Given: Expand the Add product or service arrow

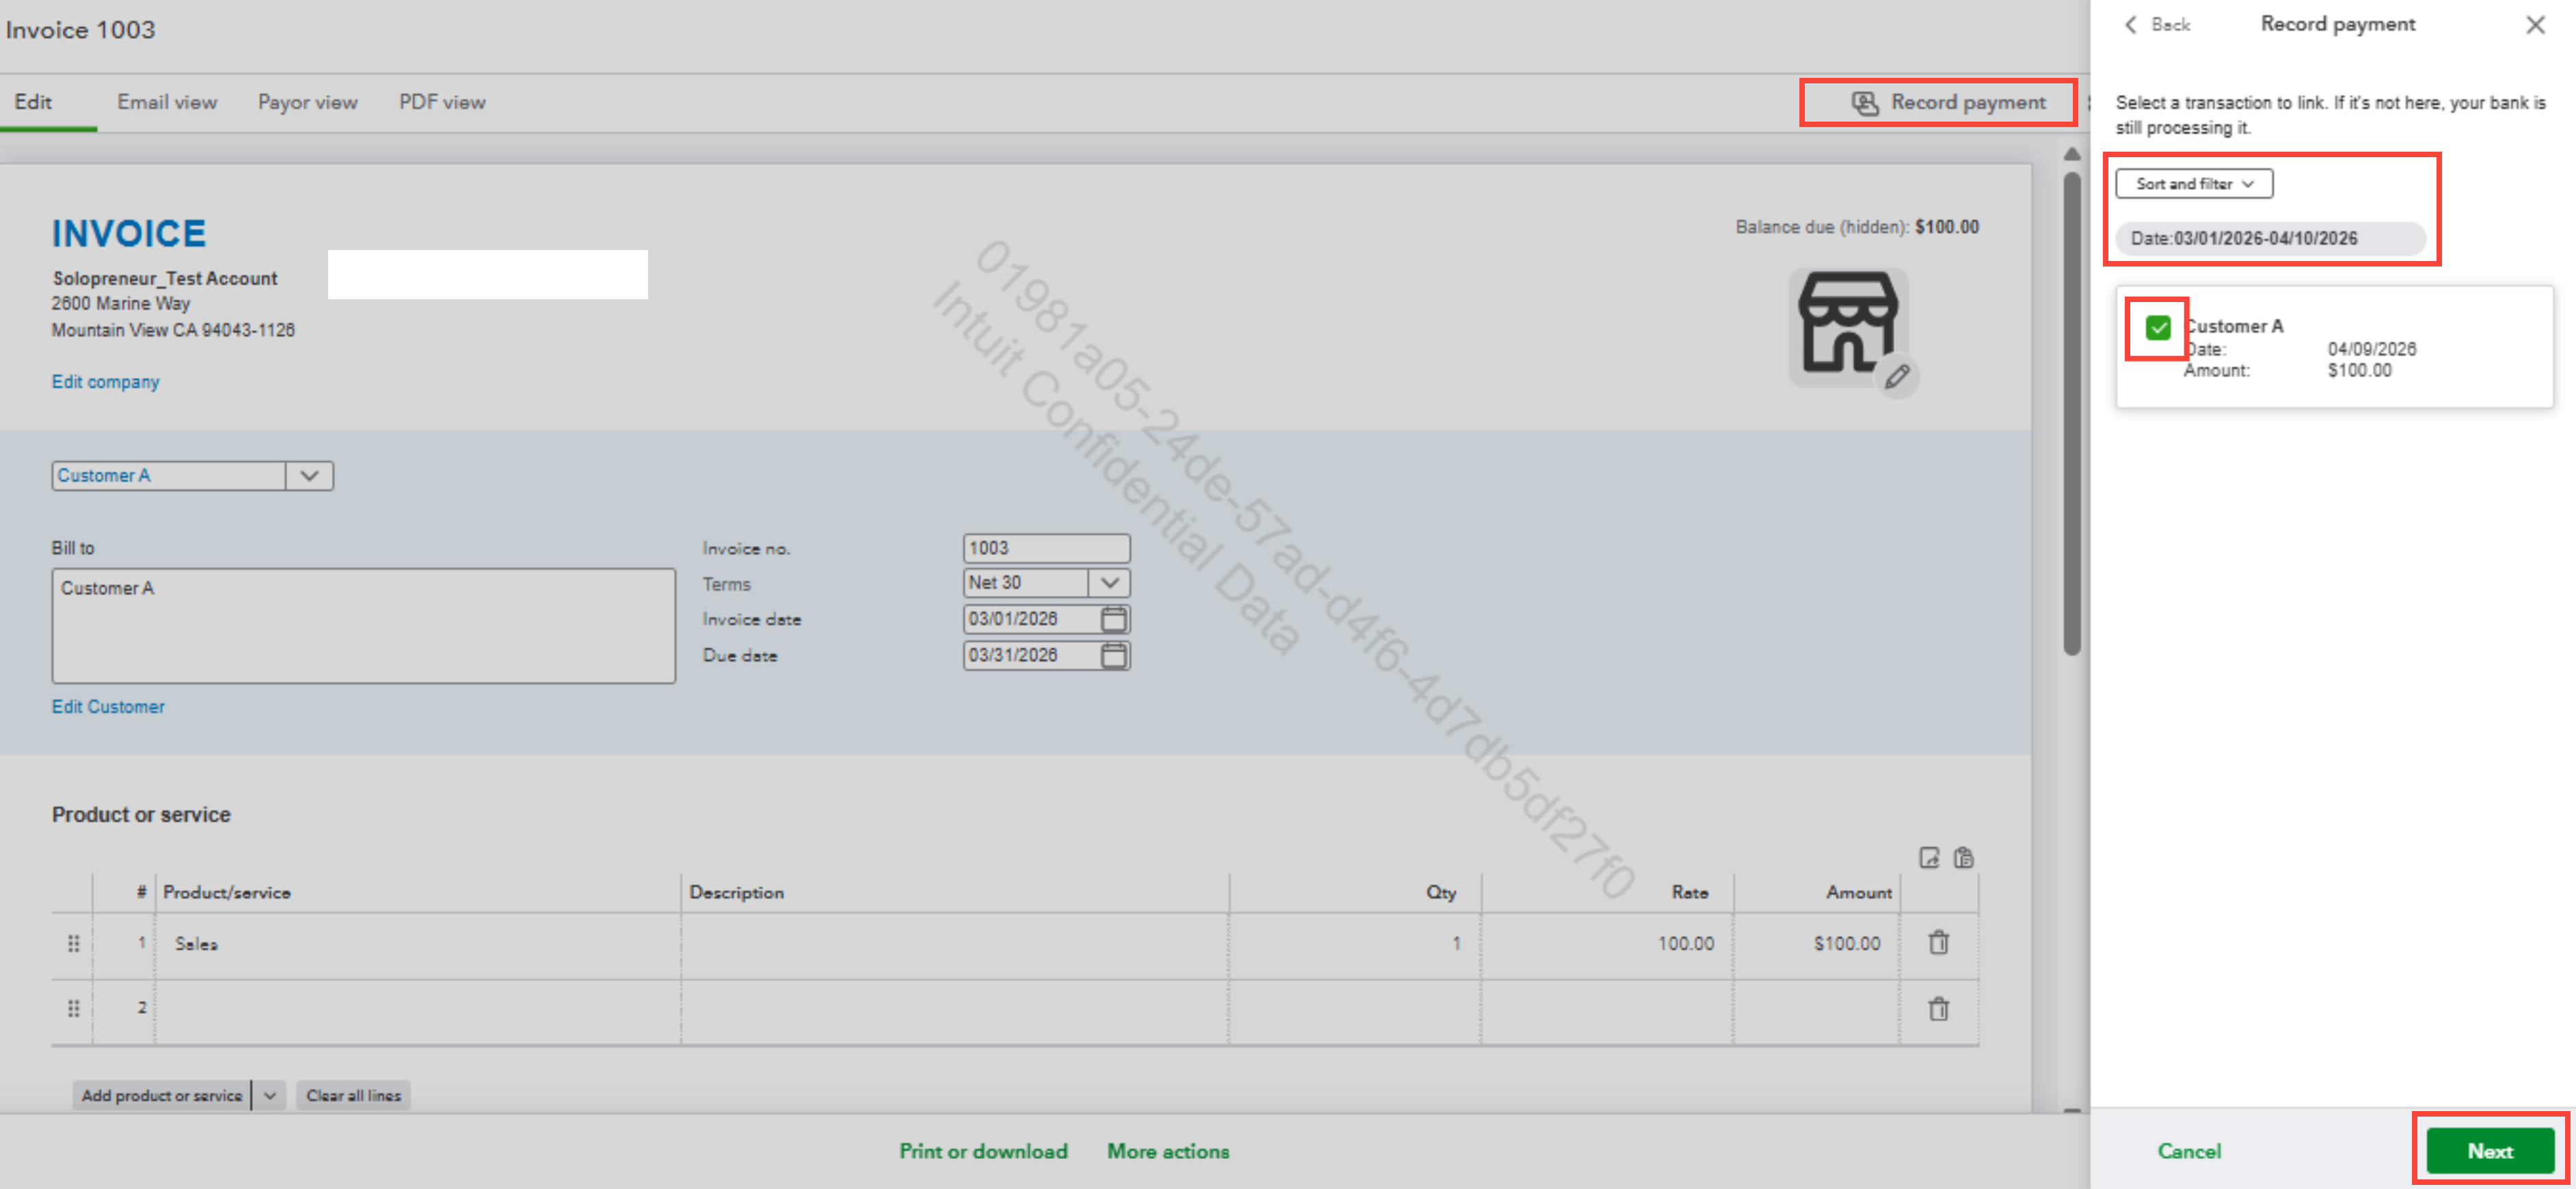Looking at the screenshot, I should (x=269, y=1095).
